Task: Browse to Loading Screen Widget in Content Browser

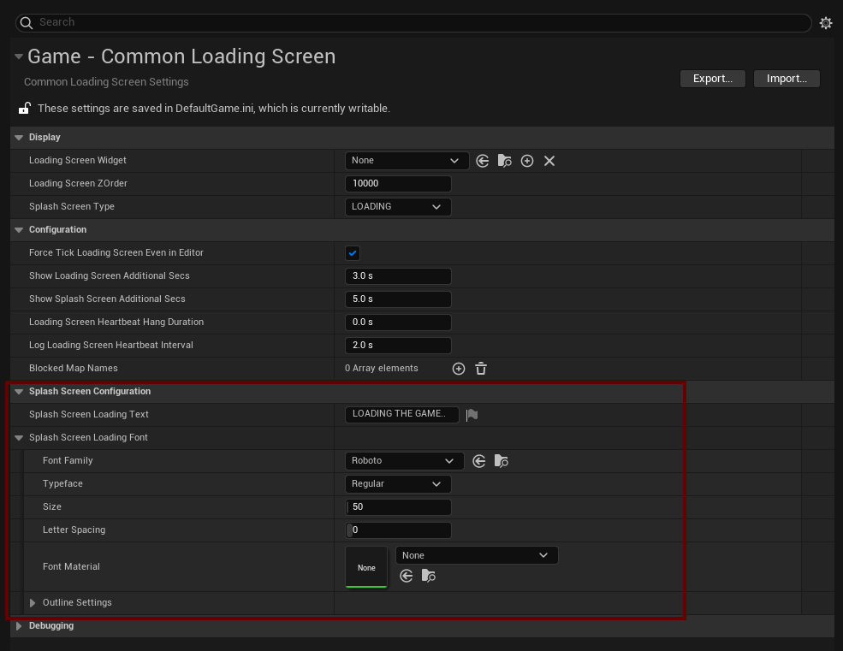Action: point(505,161)
